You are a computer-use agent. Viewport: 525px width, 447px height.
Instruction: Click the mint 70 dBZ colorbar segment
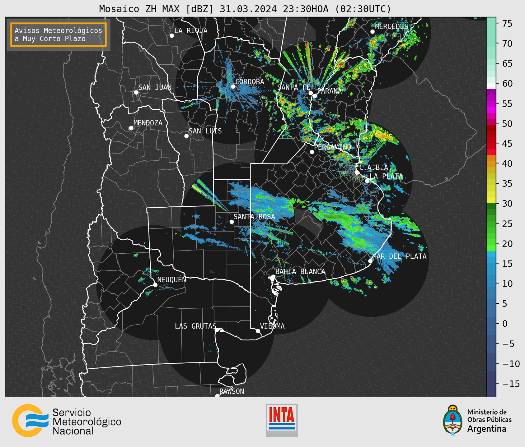[x=491, y=44]
